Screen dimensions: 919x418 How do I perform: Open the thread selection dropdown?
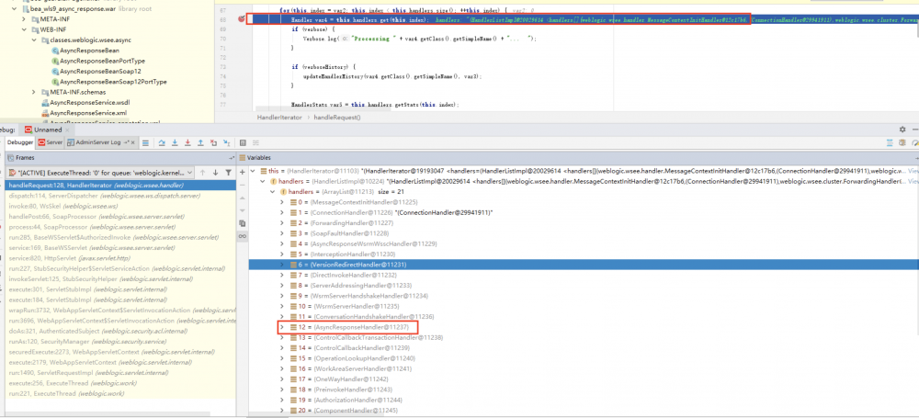tap(190, 173)
